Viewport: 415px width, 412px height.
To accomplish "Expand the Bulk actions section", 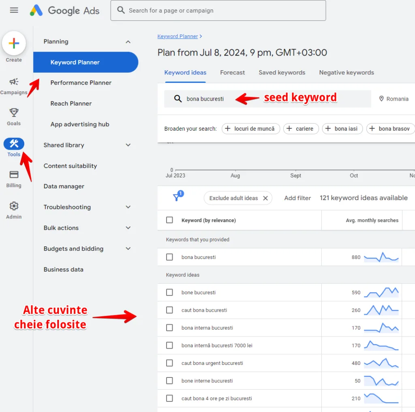I will point(128,228).
